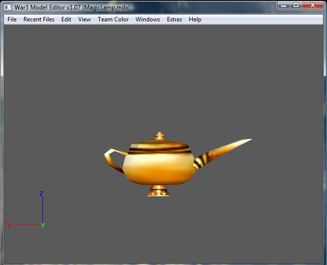Maximize the War3 Model Editor window
Image resolution: width=327 pixels, height=265 pixels.
coord(296,5)
